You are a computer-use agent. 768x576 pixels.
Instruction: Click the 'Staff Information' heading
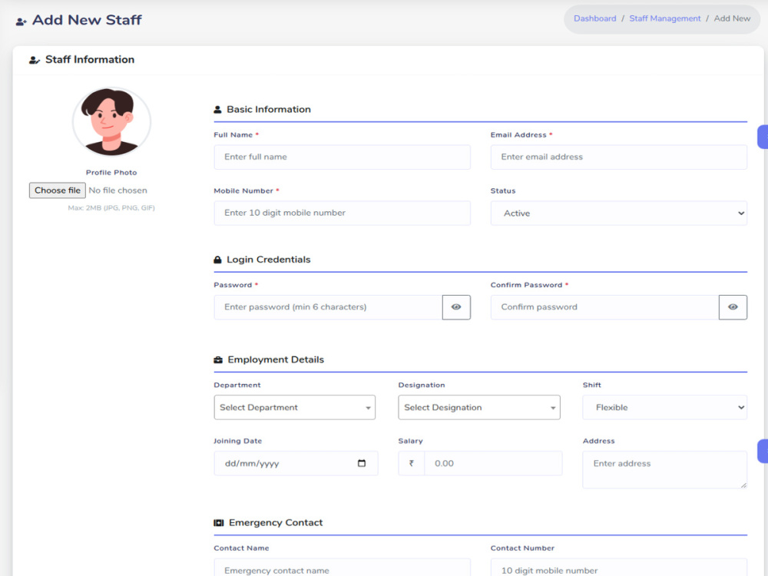(x=90, y=60)
